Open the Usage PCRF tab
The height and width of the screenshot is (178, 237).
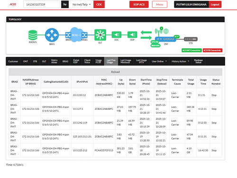point(99,62)
